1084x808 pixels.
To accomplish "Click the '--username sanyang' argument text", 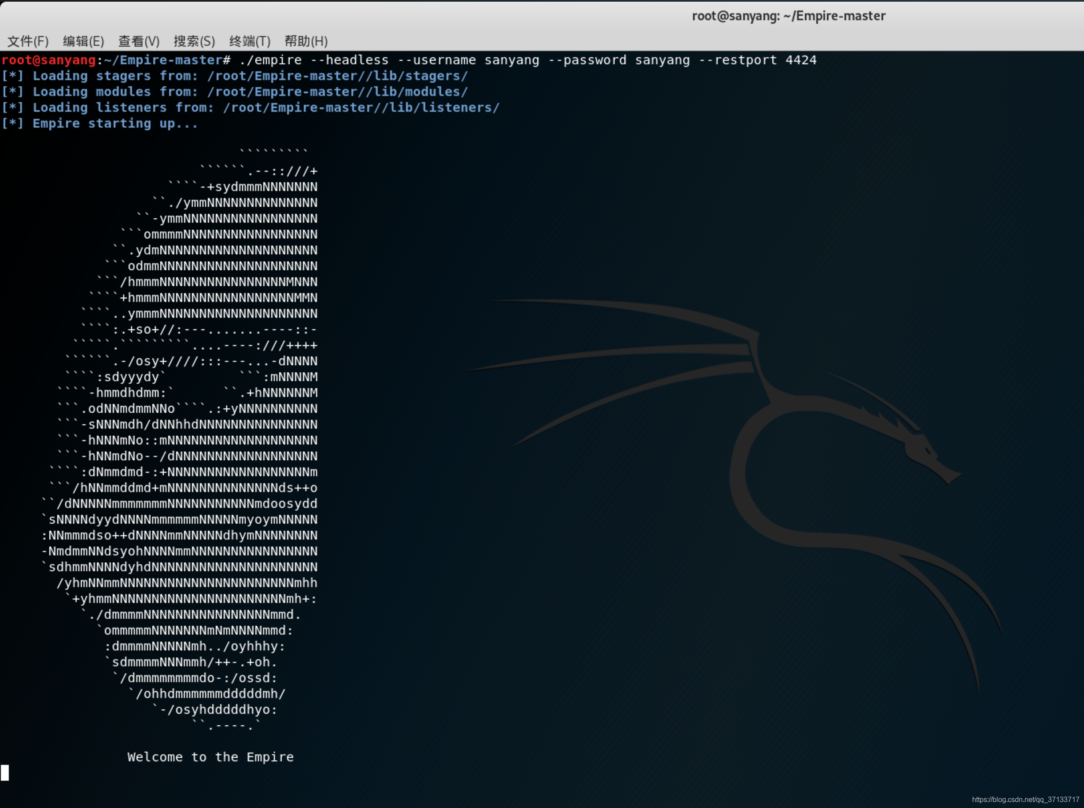I will [x=468, y=60].
